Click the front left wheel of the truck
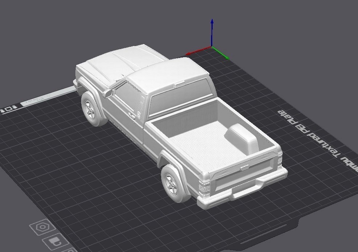Viewport: 358px width, 252px height. 90,109
